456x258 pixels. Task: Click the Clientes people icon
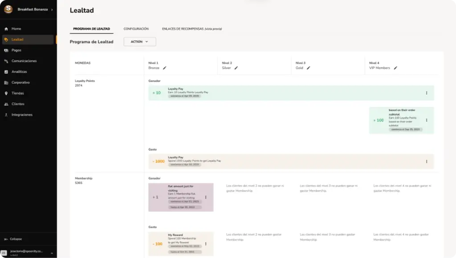coord(6,104)
